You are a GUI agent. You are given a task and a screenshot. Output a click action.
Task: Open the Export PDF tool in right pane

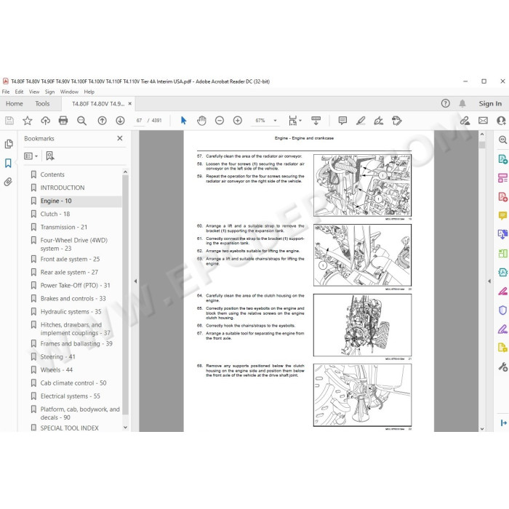pos(502,159)
